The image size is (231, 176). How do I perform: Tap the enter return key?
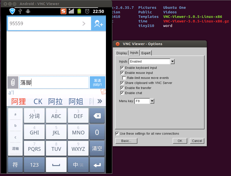pos(97,165)
